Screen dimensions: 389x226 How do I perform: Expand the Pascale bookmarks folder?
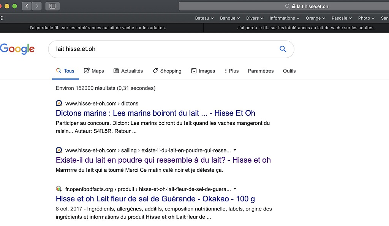click(x=342, y=18)
